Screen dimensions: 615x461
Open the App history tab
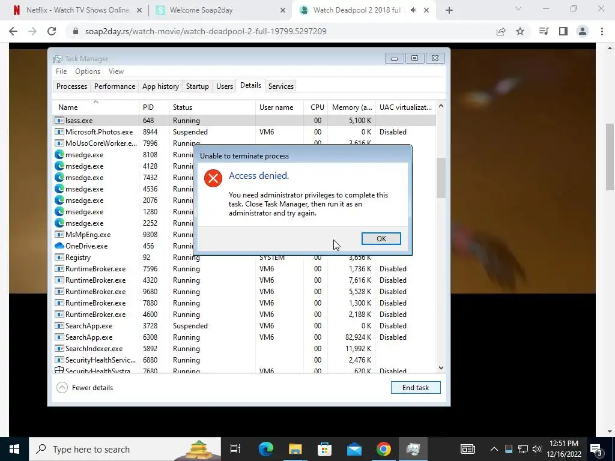pyautogui.click(x=160, y=86)
